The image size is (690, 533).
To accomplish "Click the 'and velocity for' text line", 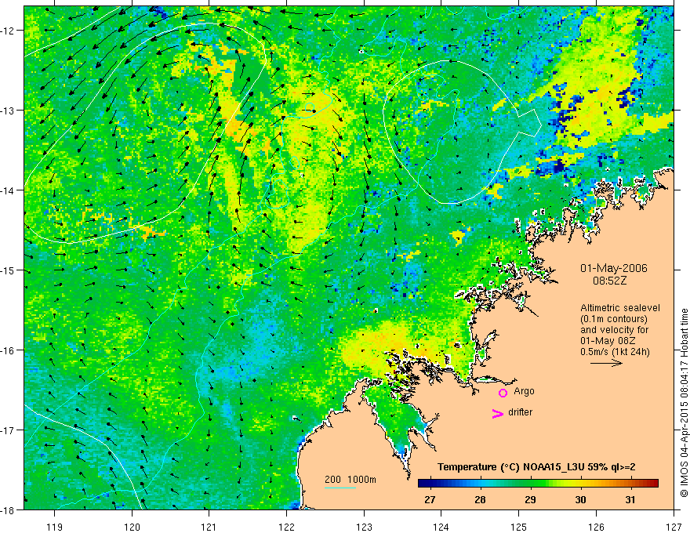I will pyautogui.click(x=614, y=329).
